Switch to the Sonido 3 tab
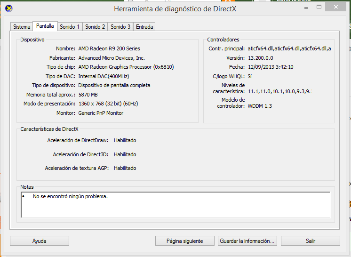Image resolution: width=351 pixels, height=257 pixels. tap(120, 27)
